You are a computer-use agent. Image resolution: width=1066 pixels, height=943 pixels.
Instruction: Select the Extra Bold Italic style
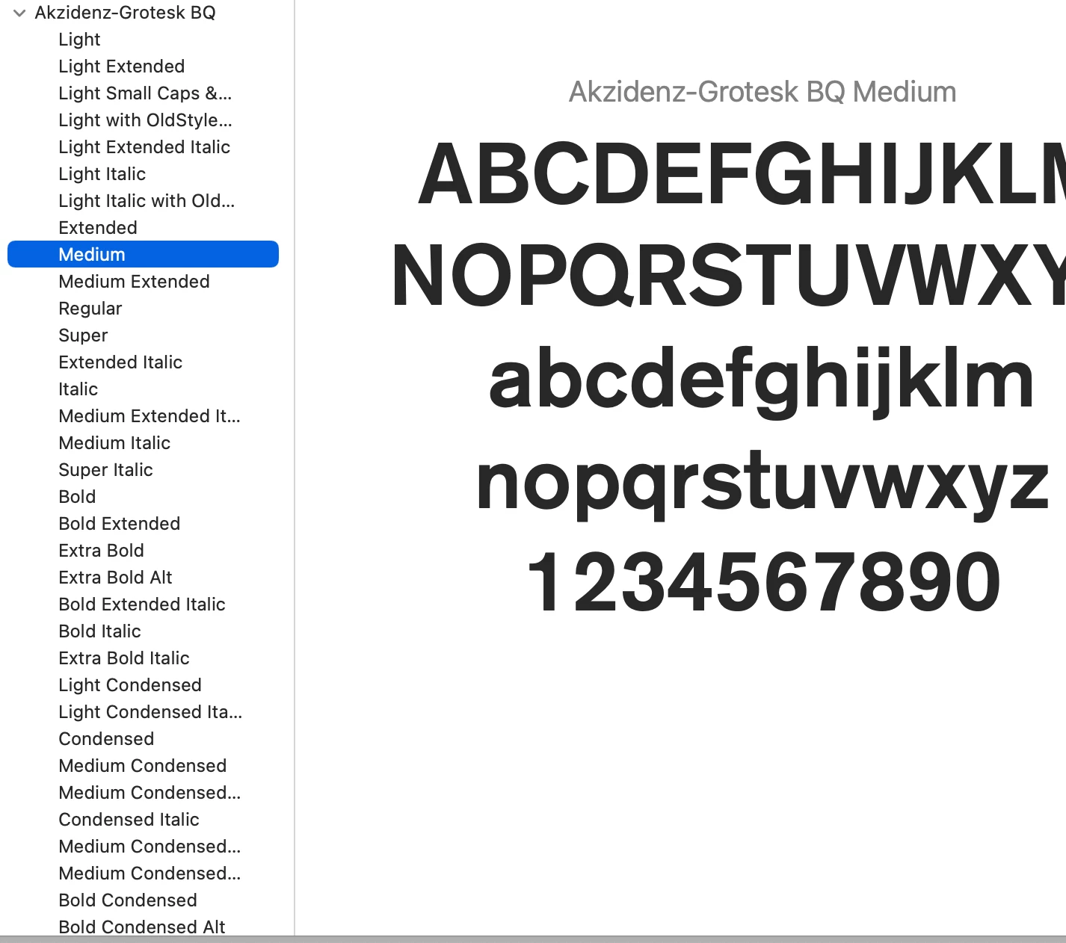(143, 658)
